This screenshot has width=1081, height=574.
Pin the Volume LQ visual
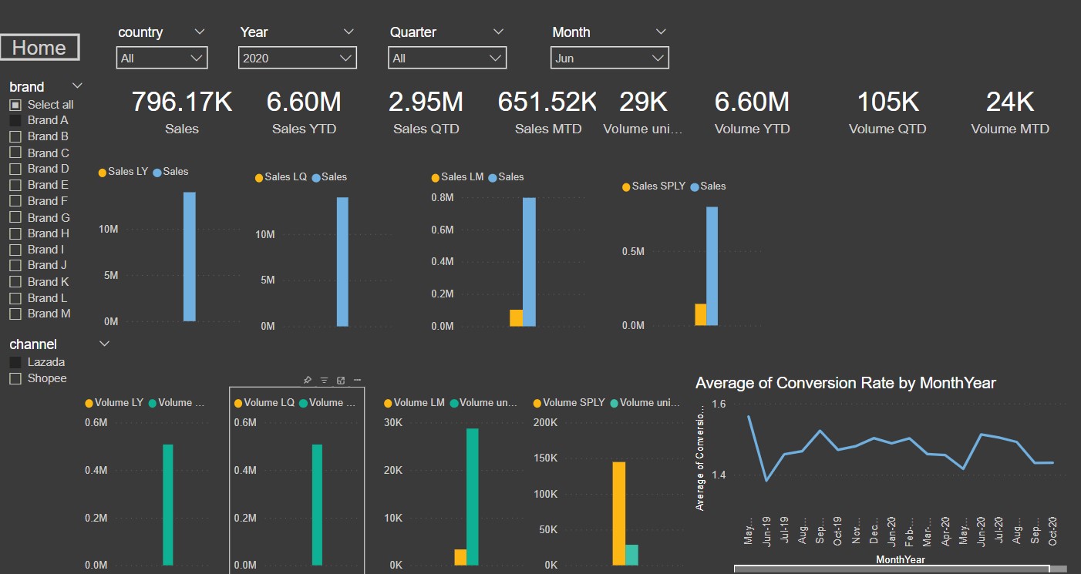pyautogui.click(x=307, y=380)
